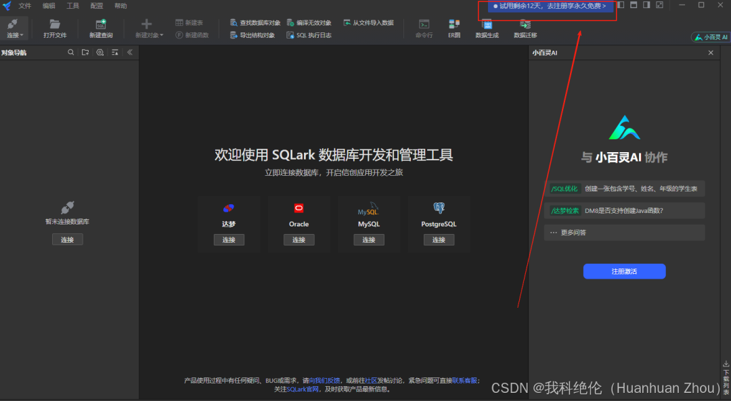Image resolution: width=731 pixels, height=401 pixels.
Task: Click 连接 button for PostgreSQL
Action: click(439, 239)
